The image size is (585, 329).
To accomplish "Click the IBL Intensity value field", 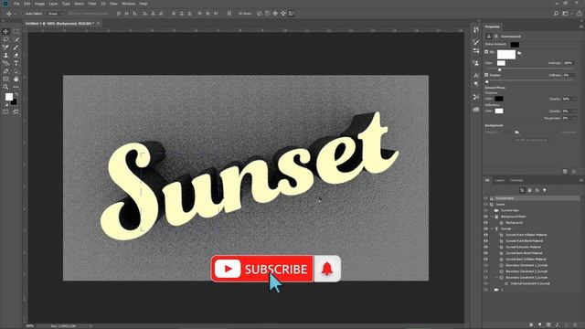I will click(569, 63).
